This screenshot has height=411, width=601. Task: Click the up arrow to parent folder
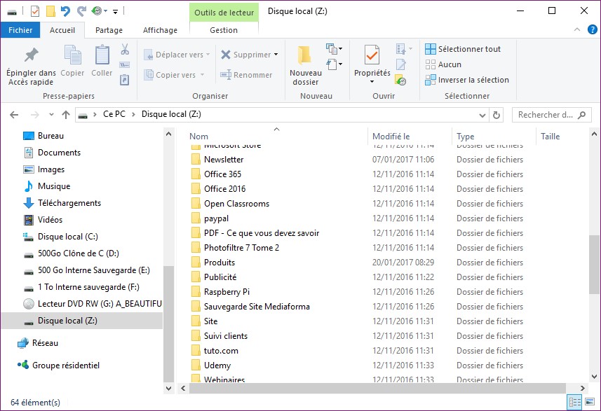point(66,115)
